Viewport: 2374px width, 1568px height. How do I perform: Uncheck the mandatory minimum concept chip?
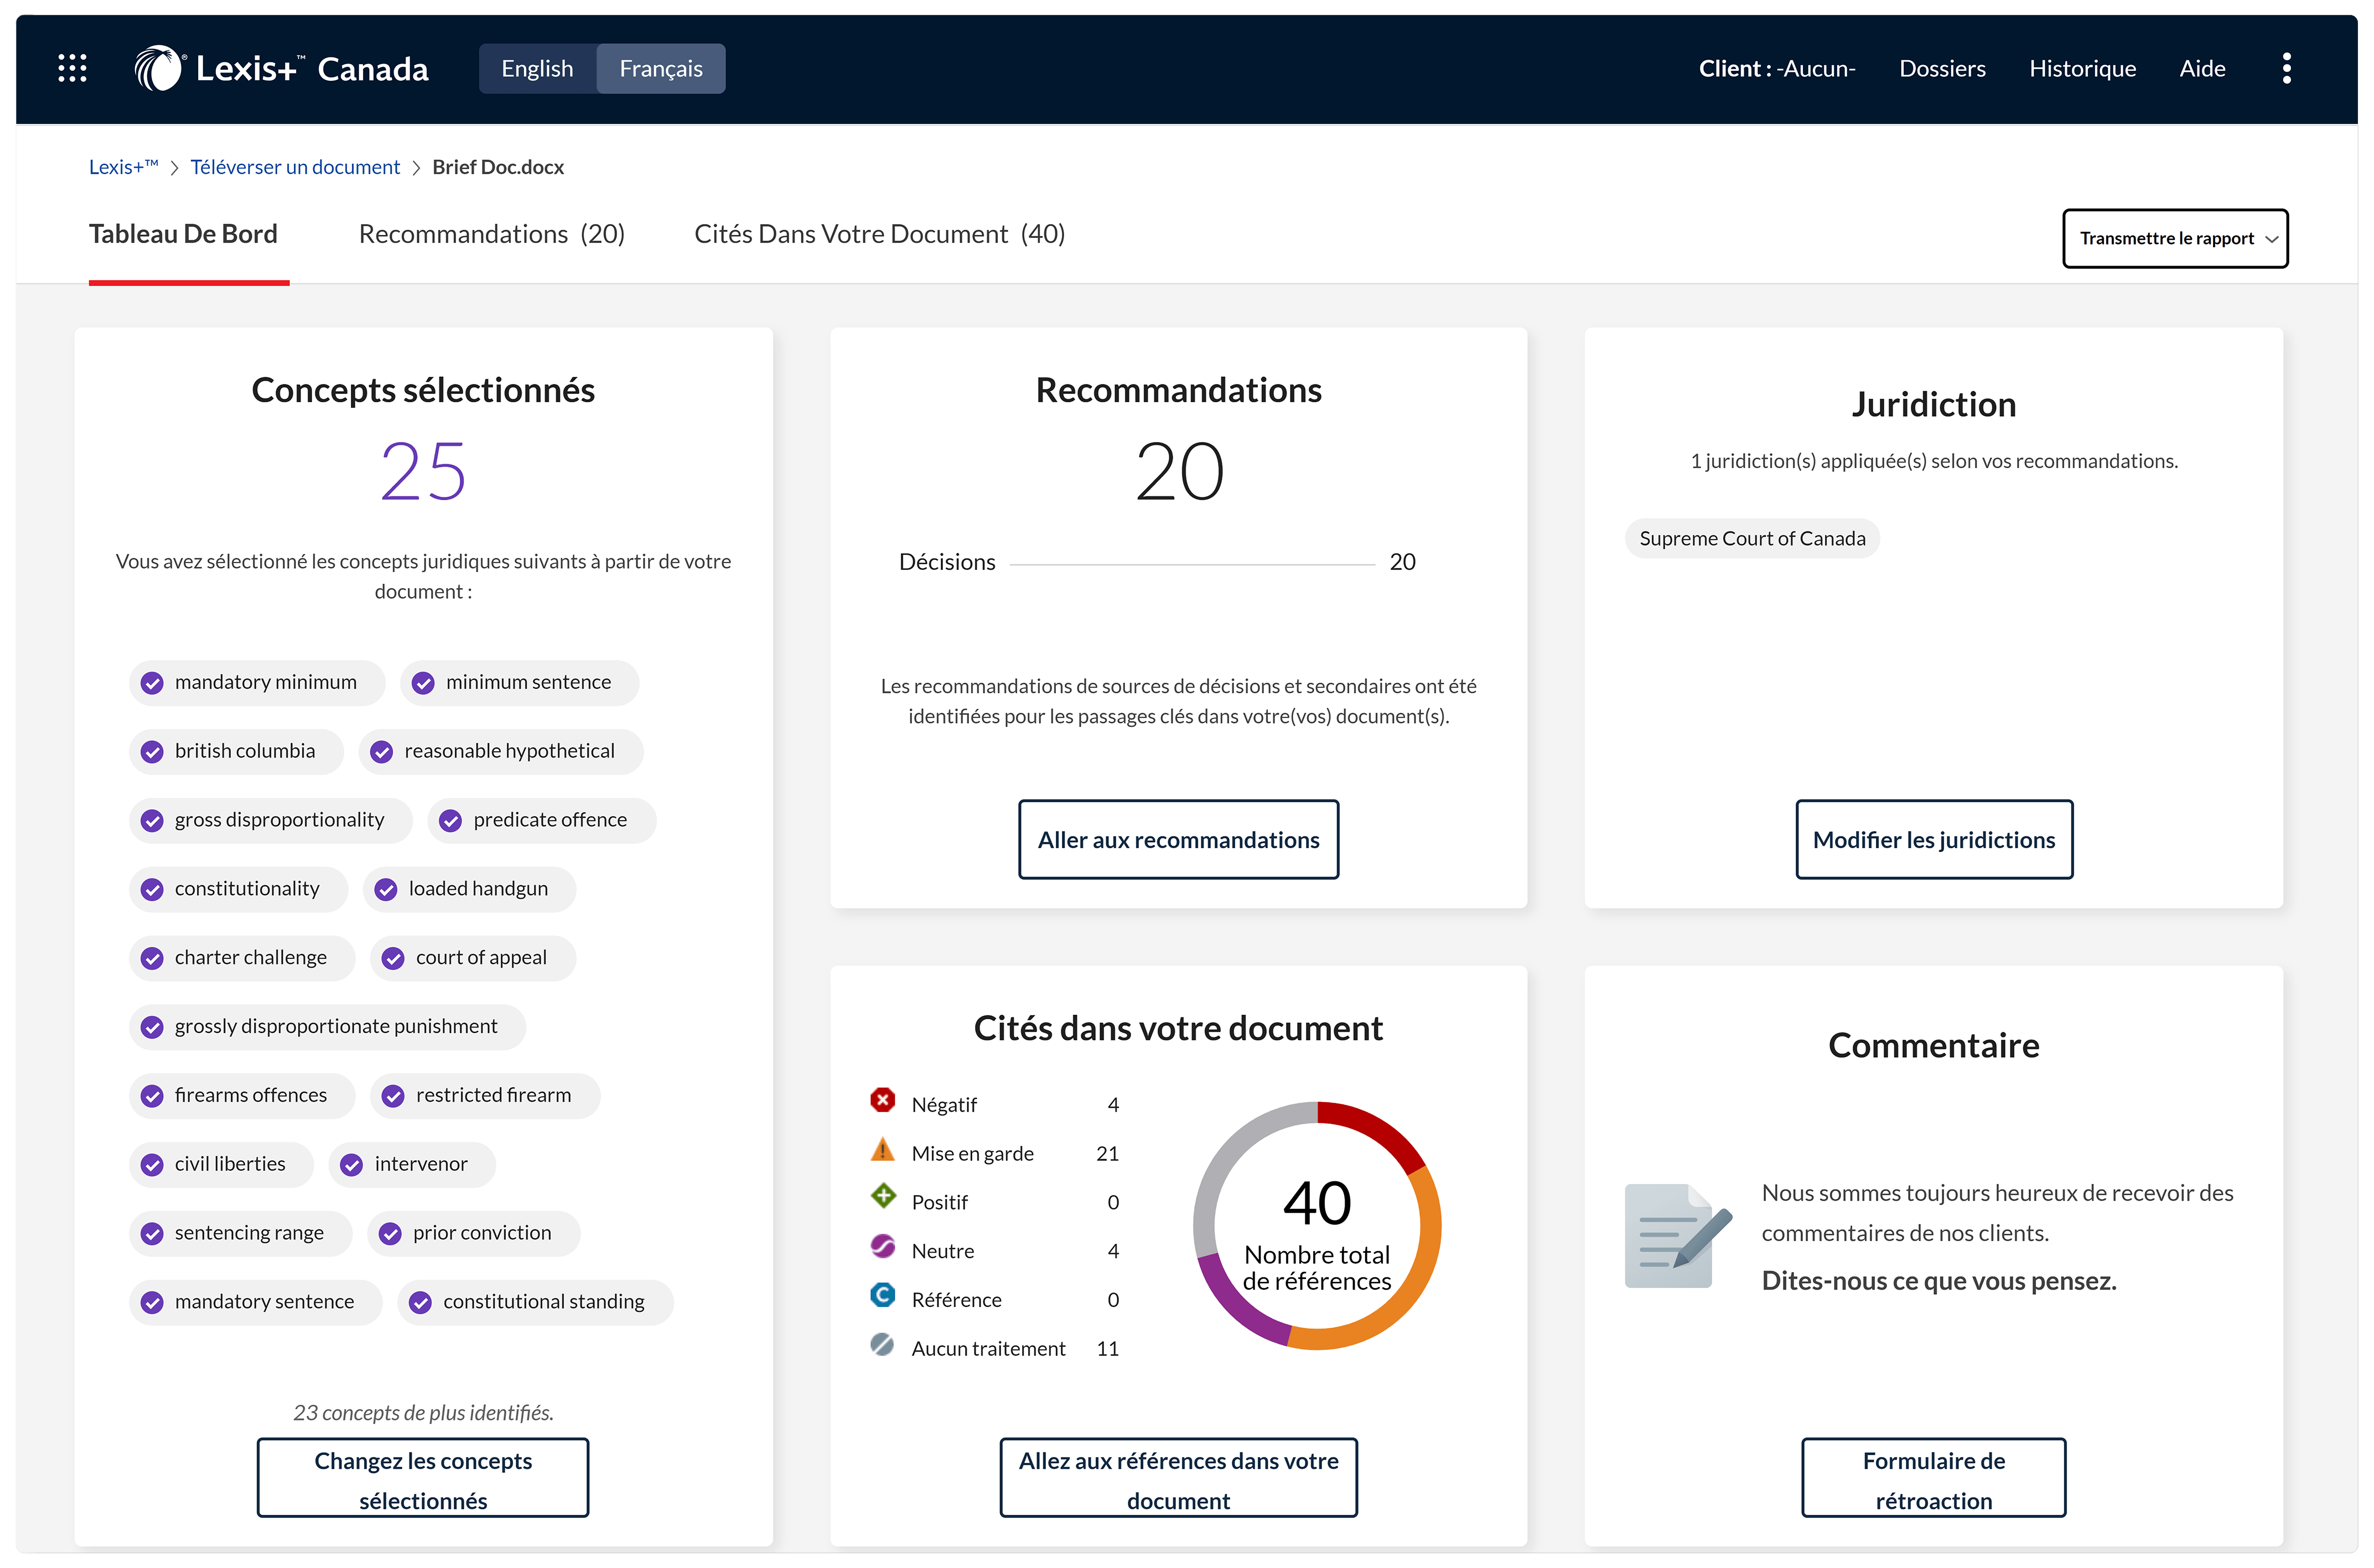click(x=152, y=683)
